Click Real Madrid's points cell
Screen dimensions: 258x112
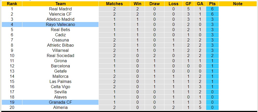212,9
